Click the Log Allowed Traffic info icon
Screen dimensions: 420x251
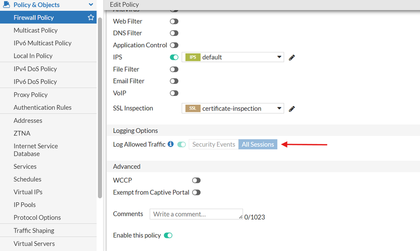click(x=170, y=144)
